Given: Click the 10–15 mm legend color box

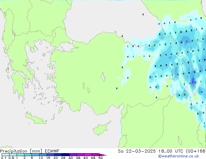Looking at the screenshot, I should click(x=43, y=155).
